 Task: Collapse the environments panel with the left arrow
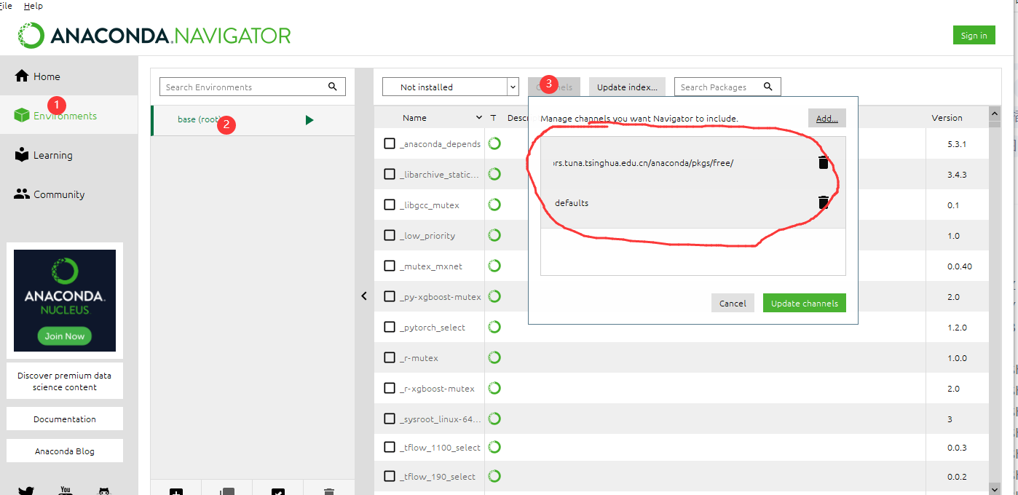coord(364,296)
